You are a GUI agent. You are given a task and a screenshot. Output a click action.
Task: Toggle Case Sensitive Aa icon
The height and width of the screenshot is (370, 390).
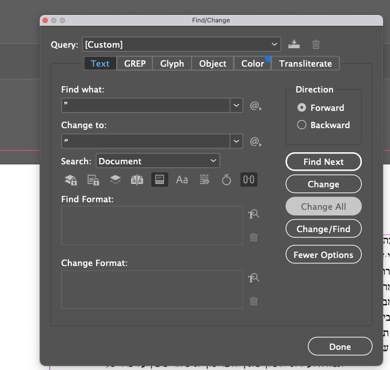(x=182, y=180)
